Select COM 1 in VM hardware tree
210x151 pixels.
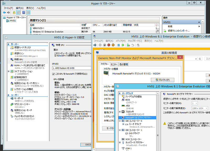pyautogui.click(x=128, y=148)
